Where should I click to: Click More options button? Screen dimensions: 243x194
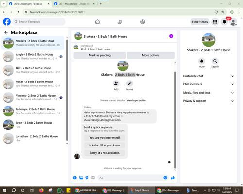pyautogui.click(x=151, y=55)
